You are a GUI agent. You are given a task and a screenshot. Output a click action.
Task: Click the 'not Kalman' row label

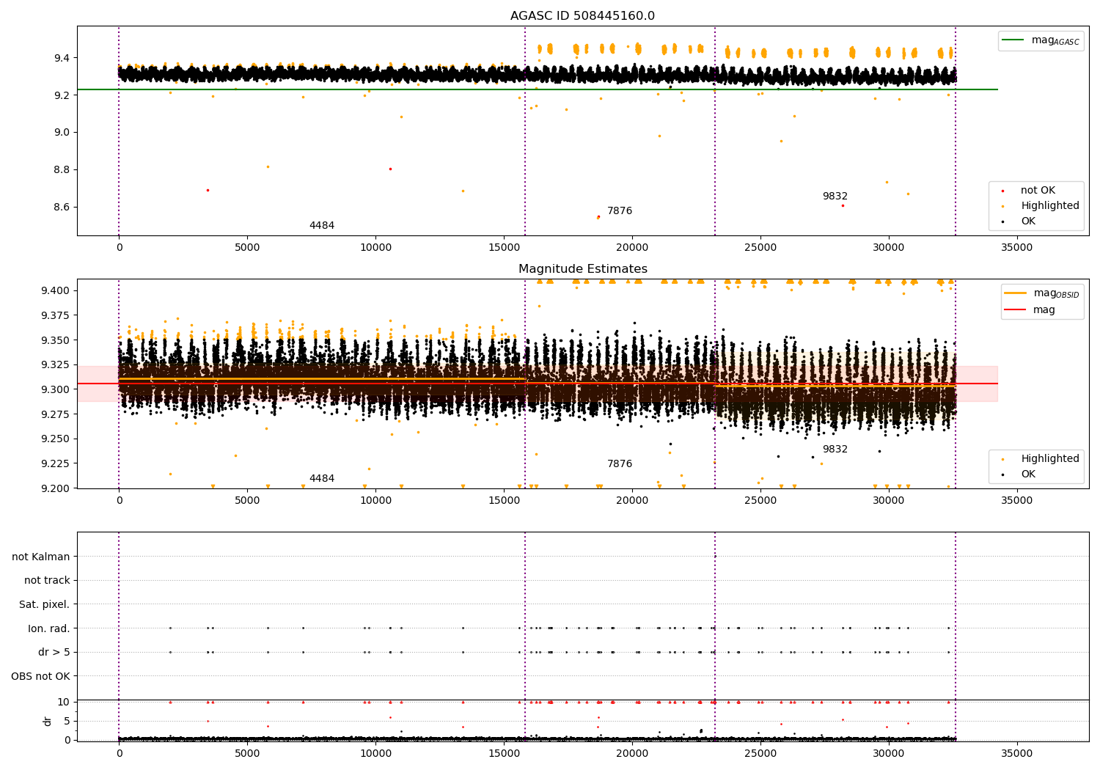coord(41,557)
